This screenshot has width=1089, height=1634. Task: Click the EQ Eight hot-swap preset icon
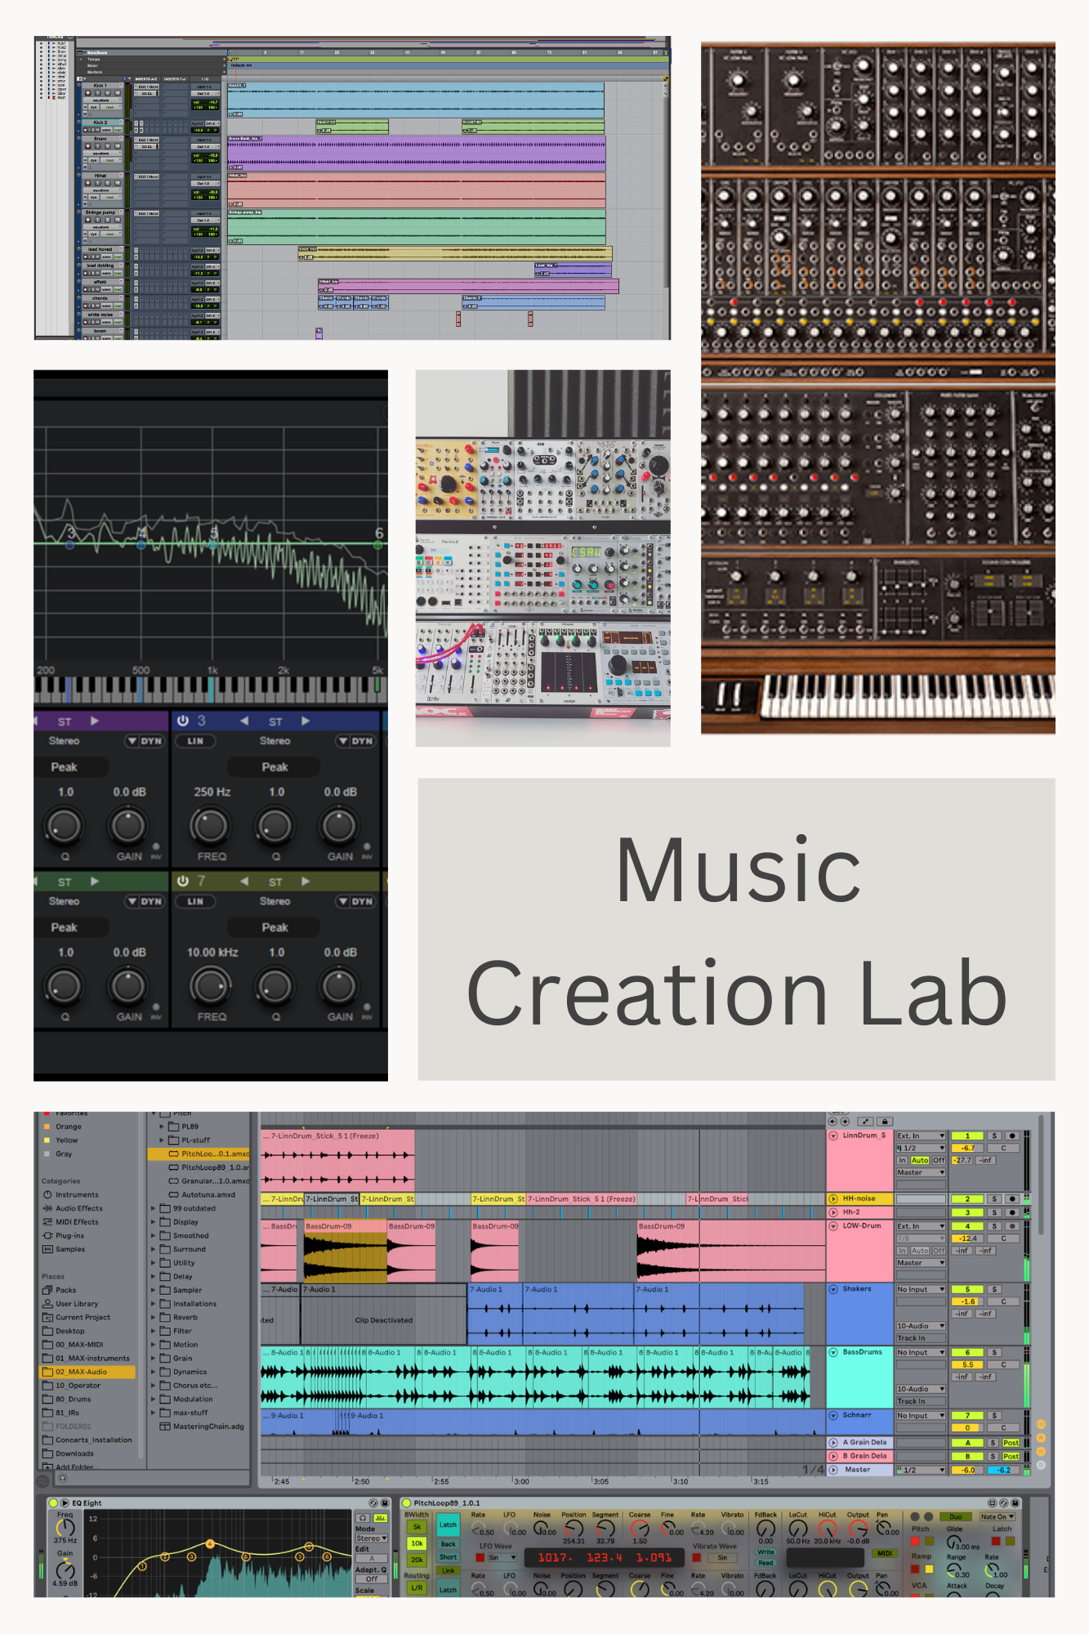pos(373,1503)
